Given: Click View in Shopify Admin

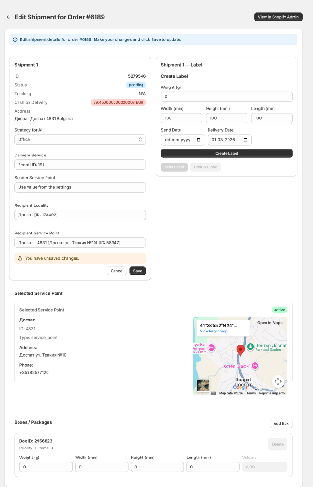Looking at the screenshot, I should click(278, 17).
